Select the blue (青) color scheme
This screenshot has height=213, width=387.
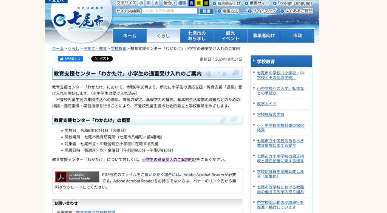pyautogui.click(x=192, y=3)
